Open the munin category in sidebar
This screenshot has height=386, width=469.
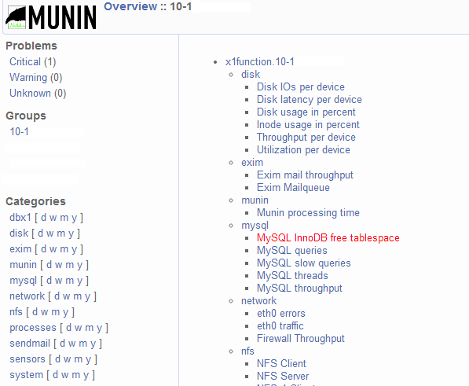[23, 265]
